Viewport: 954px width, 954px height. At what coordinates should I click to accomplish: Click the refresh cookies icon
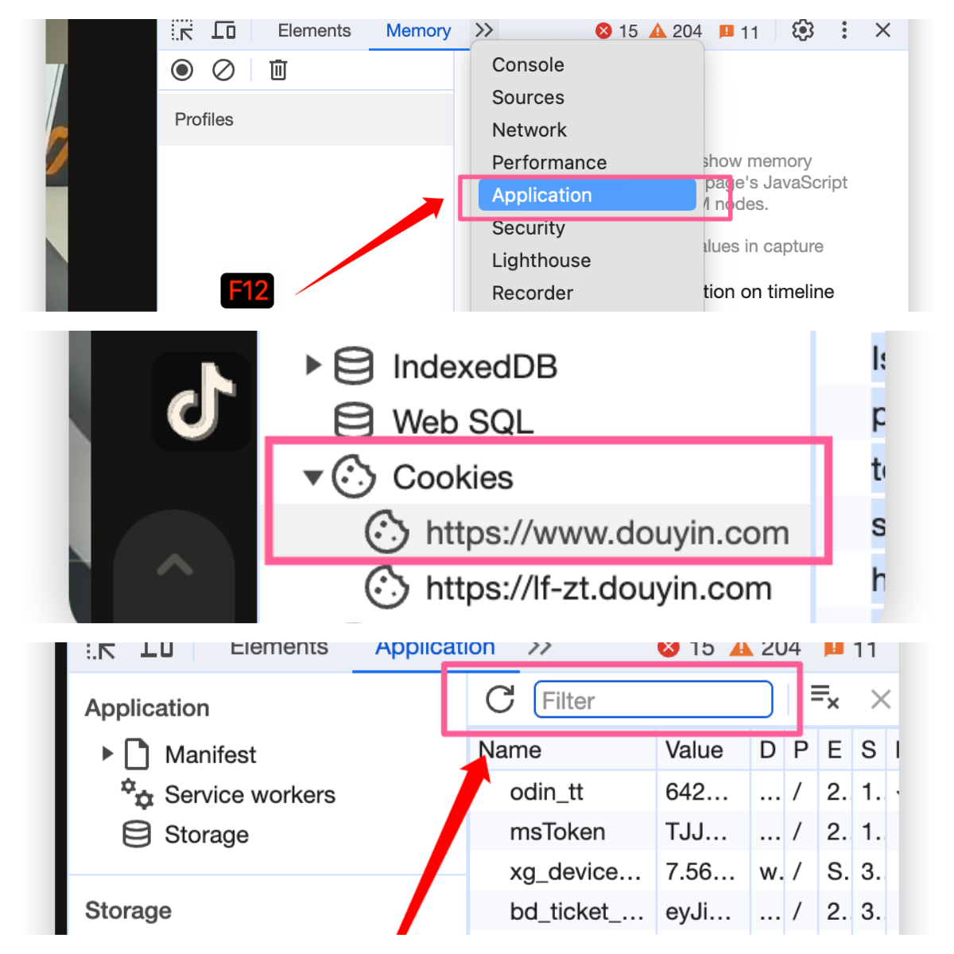coord(500,700)
